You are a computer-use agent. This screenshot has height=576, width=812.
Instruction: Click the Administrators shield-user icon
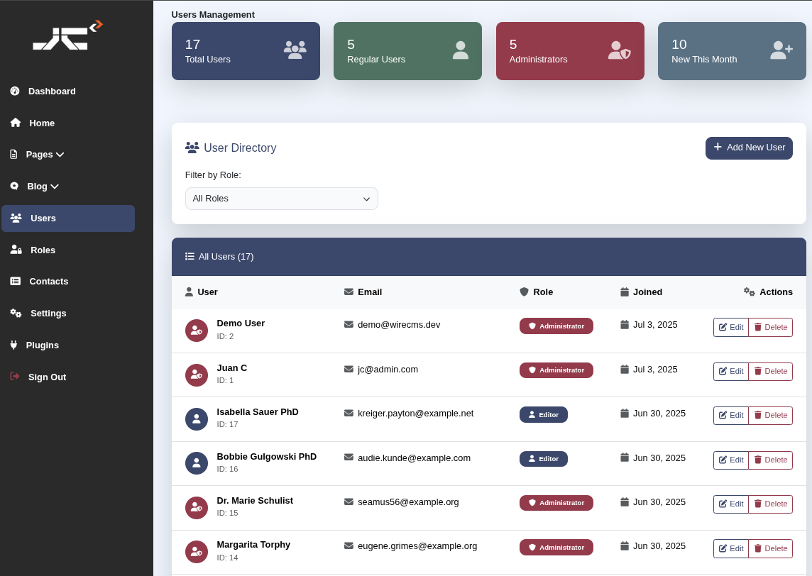click(x=620, y=50)
